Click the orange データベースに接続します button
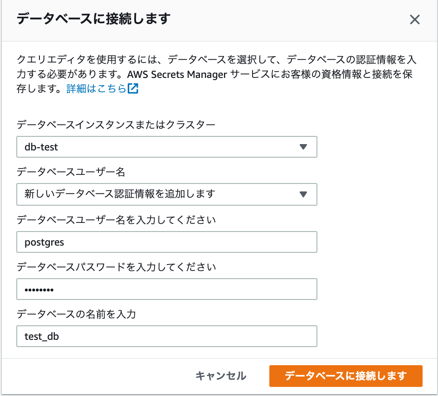Screen dimensions: 438x396 click(x=346, y=376)
